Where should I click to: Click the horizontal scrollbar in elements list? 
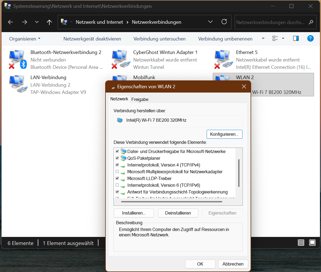[x=172, y=202]
